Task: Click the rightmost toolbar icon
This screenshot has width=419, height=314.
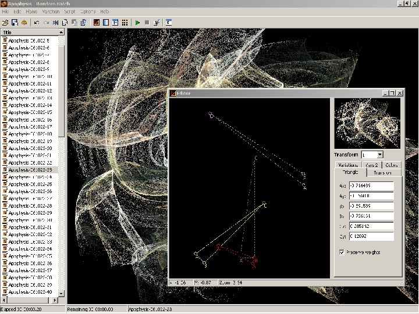Action: click(x=169, y=23)
